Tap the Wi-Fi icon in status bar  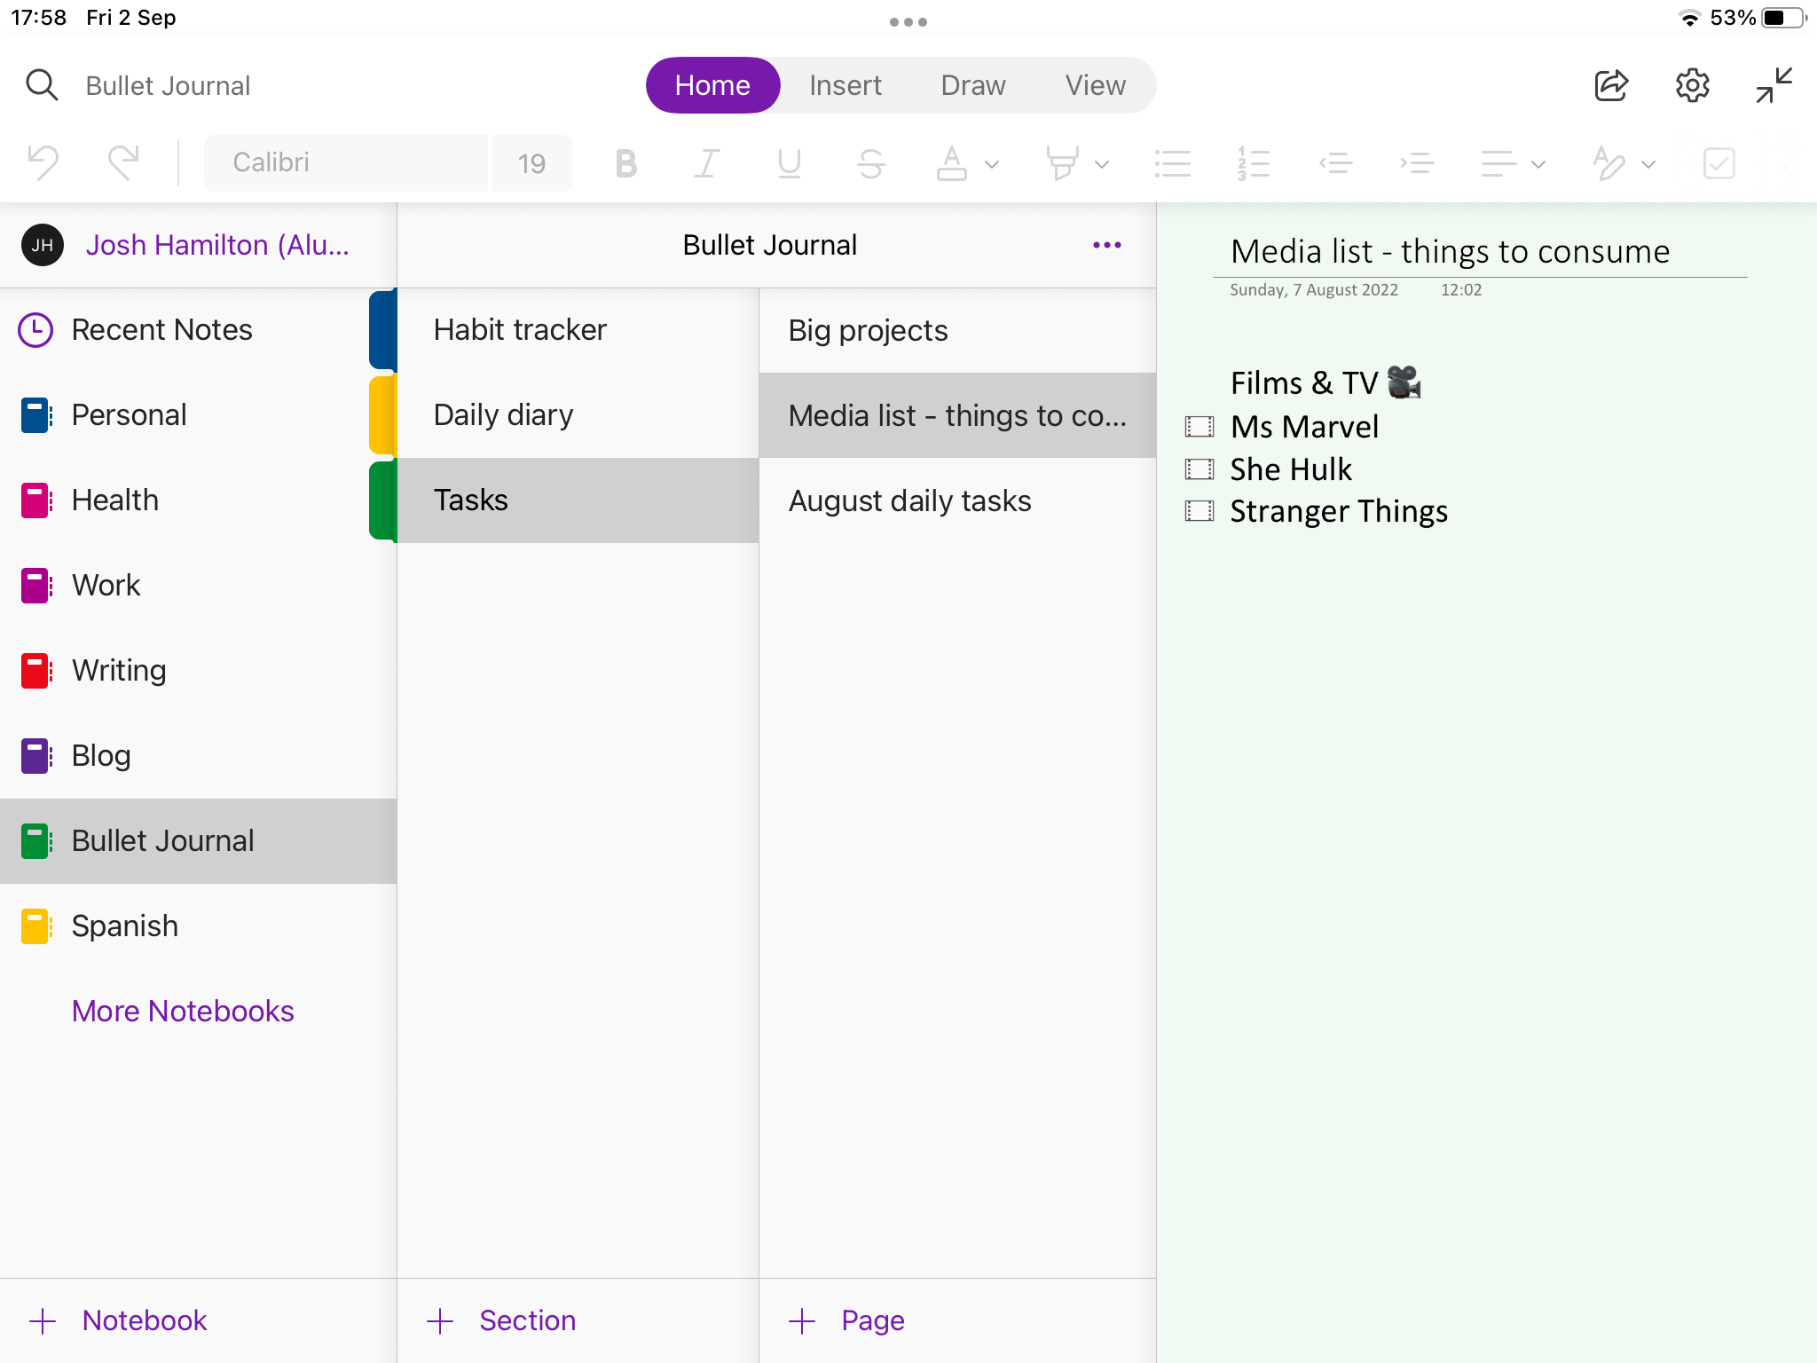point(1690,18)
